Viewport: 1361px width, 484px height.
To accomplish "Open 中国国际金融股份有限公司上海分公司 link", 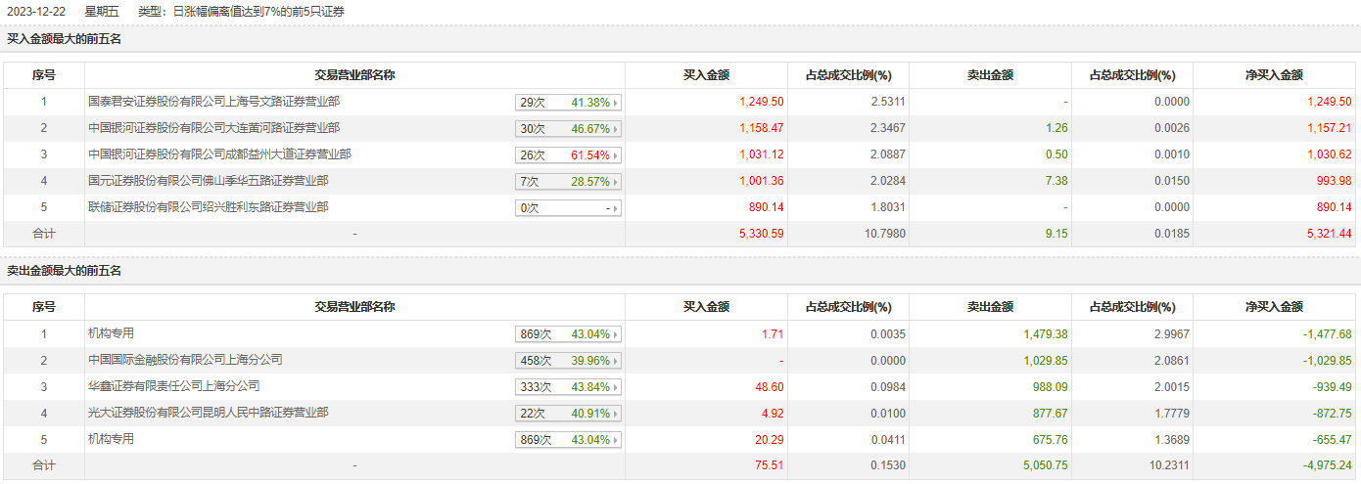I will (185, 360).
